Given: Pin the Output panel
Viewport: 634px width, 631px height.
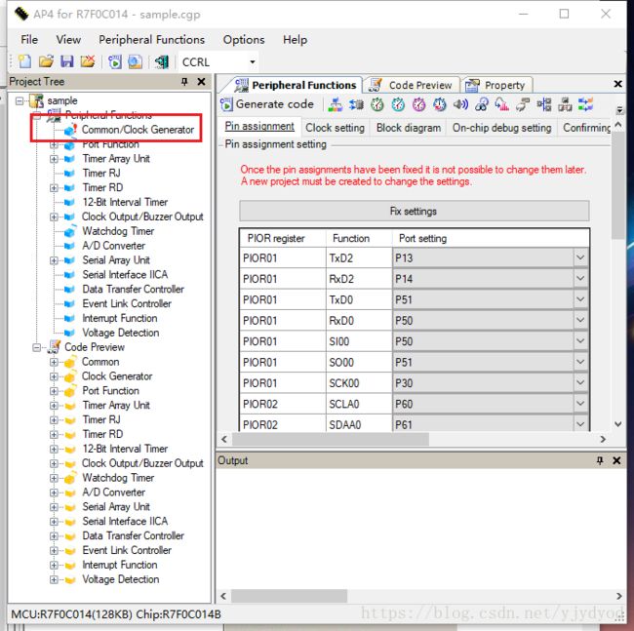Looking at the screenshot, I should pyautogui.click(x=600, y=460).
